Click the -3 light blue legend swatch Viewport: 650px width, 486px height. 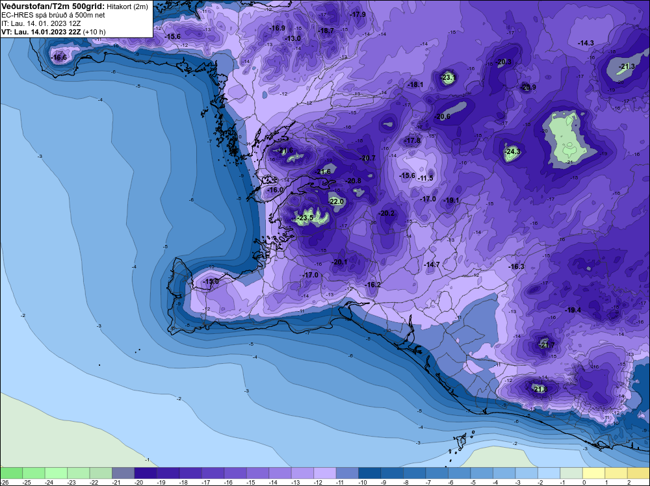pos(526,473)
